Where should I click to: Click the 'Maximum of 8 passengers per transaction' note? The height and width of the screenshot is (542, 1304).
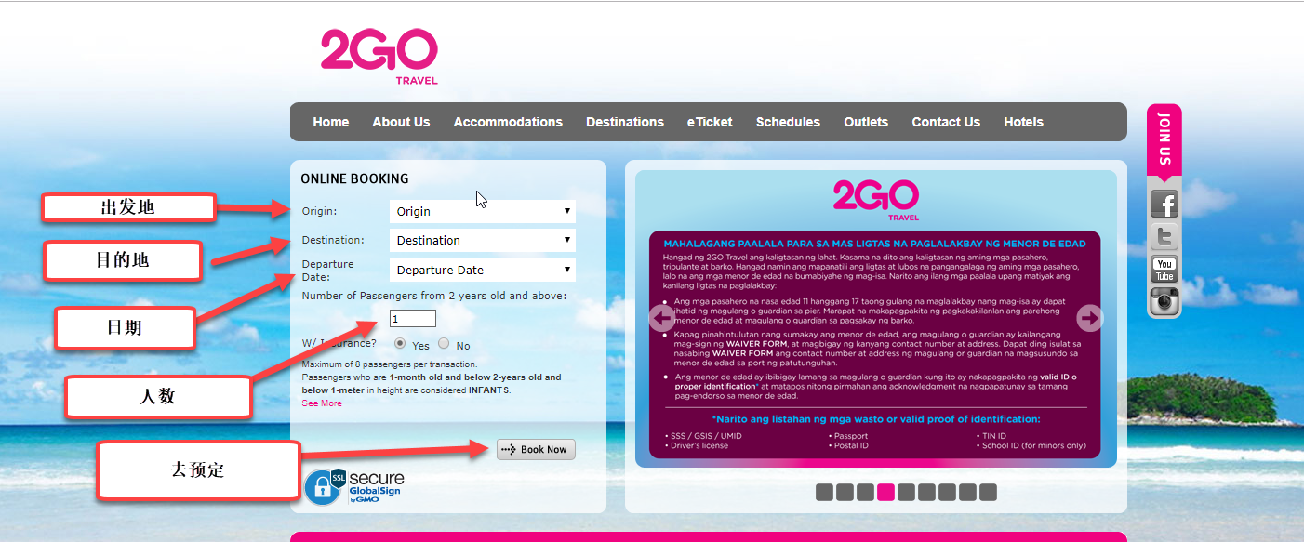390,364
